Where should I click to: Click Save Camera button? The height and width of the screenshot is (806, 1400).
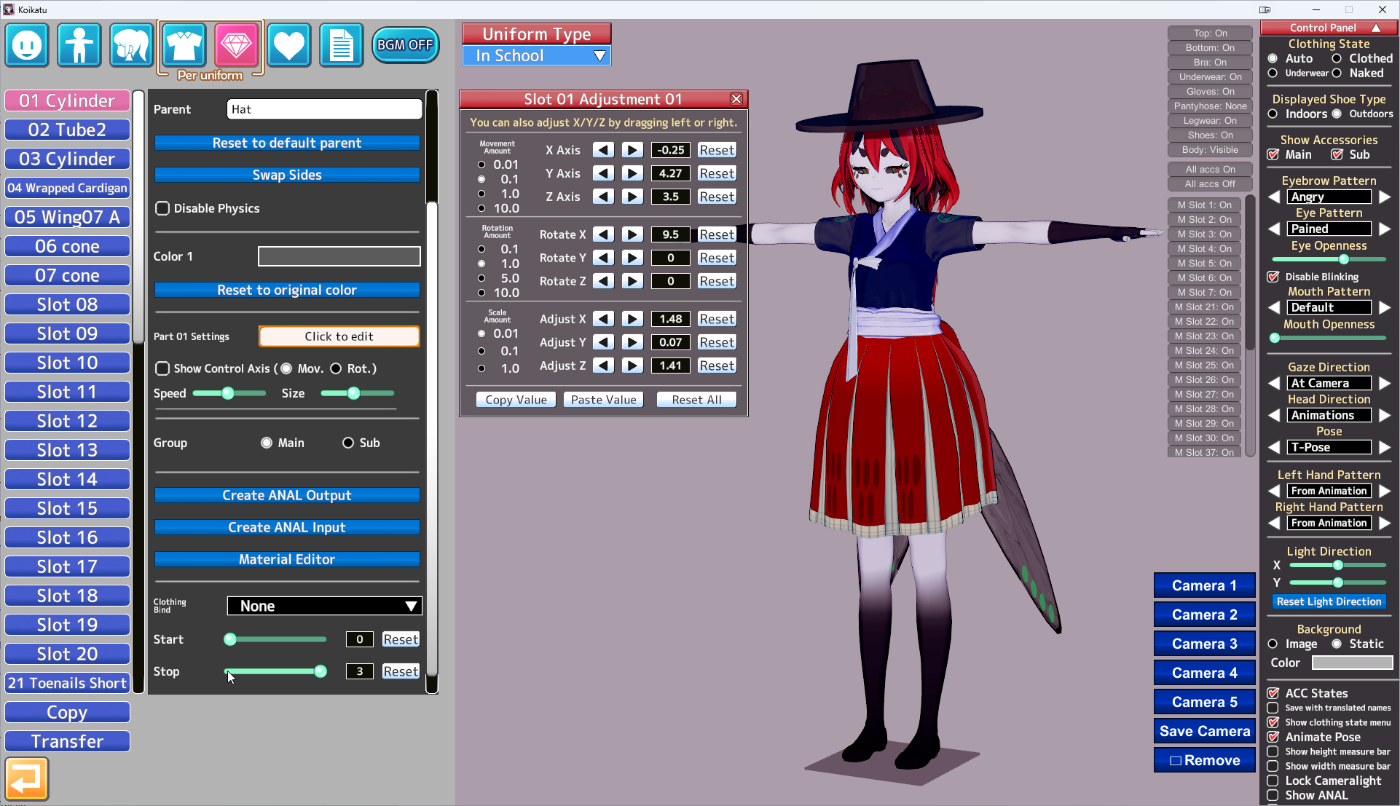point(1205,731)
